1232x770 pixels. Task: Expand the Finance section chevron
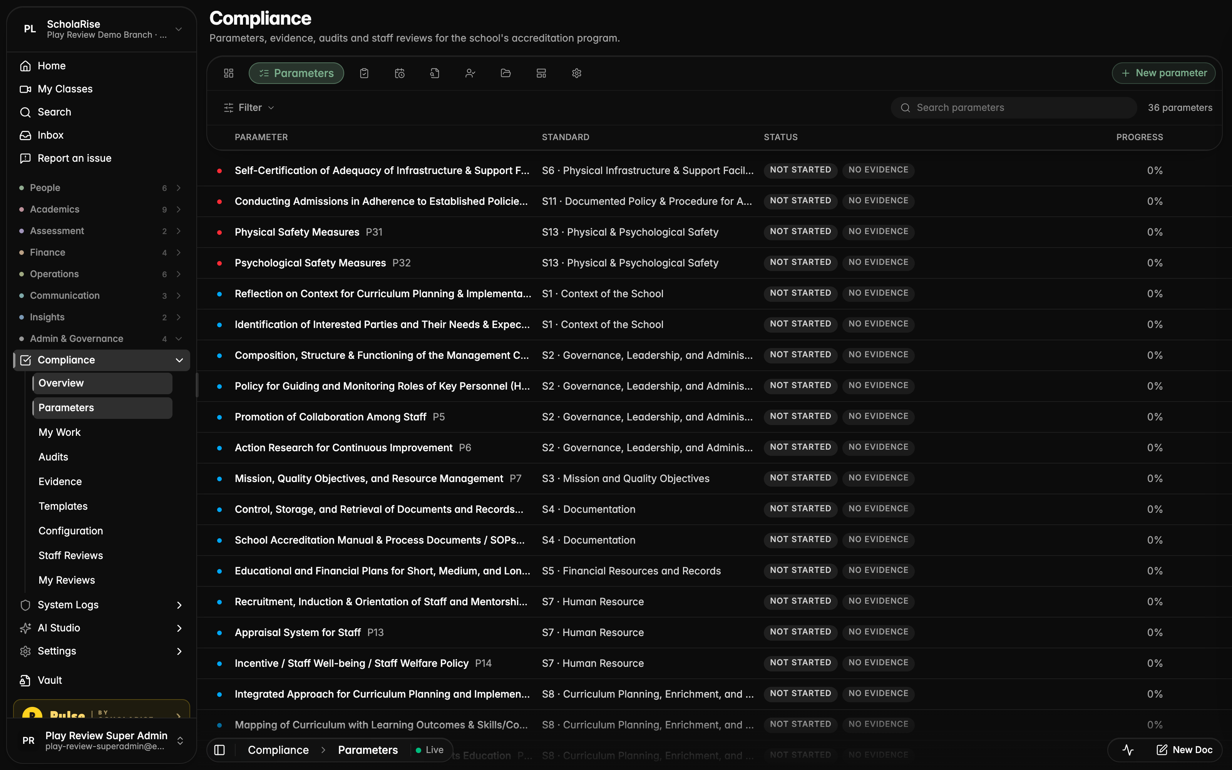tap(179, 253)
